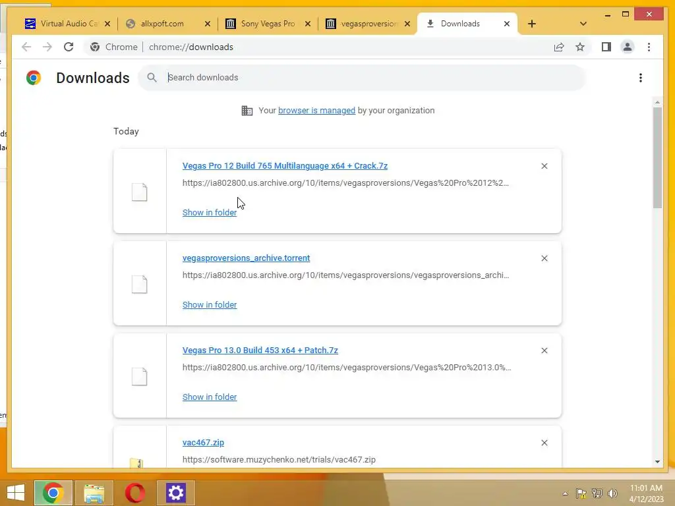Click the network tray icon
Image resolution: width=675 pixels, height=506 pixels.
[597, 493]
